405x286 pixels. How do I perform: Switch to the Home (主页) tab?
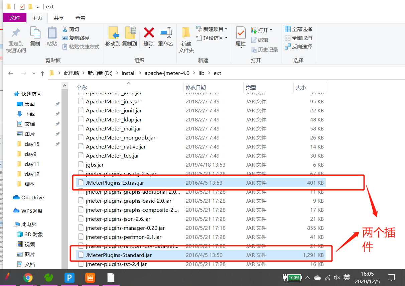37,18
